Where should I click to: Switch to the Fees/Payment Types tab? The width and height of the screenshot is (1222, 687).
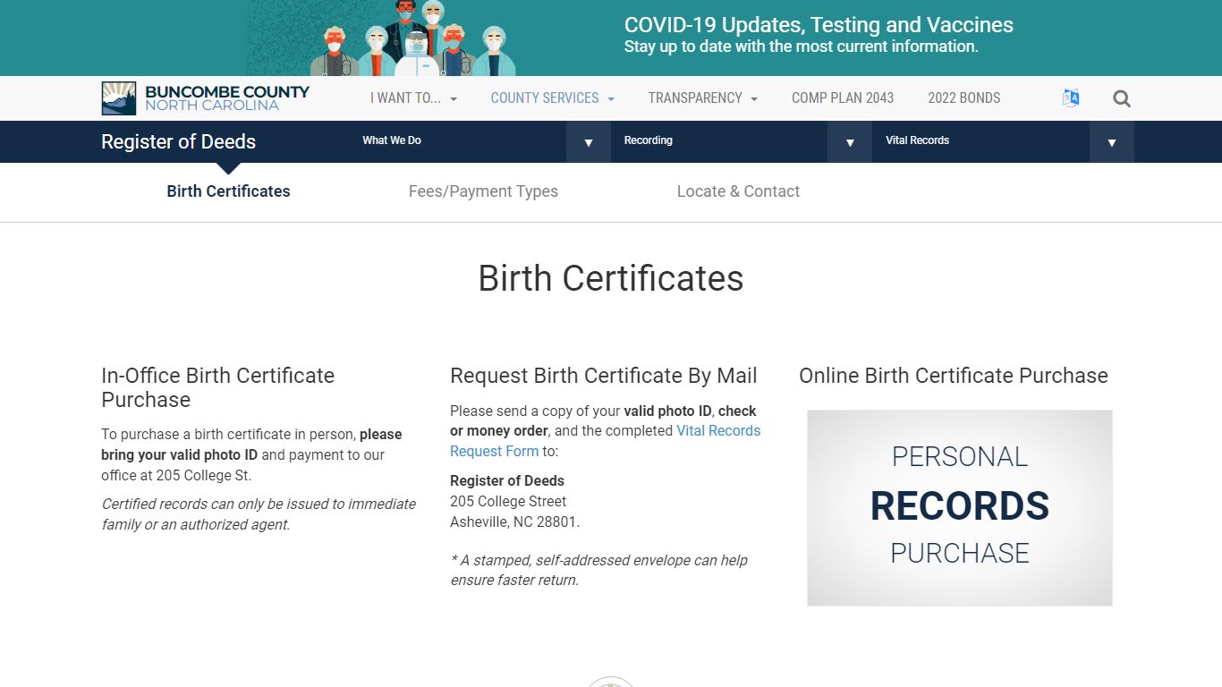coord(483,191)
